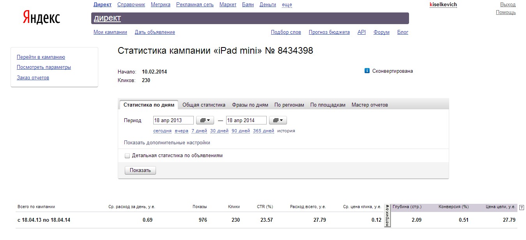Viewport: 526px width, 240px height.
Task: Click the CTR value 23.57
Action: point(267,220)
